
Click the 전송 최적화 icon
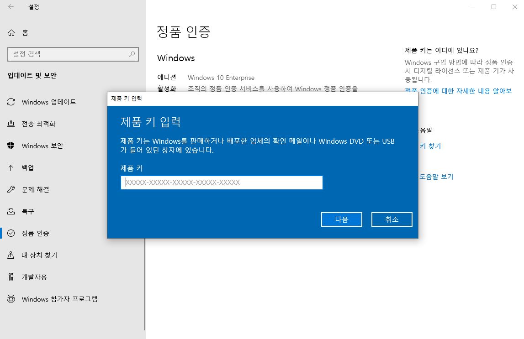pos(11,124)
